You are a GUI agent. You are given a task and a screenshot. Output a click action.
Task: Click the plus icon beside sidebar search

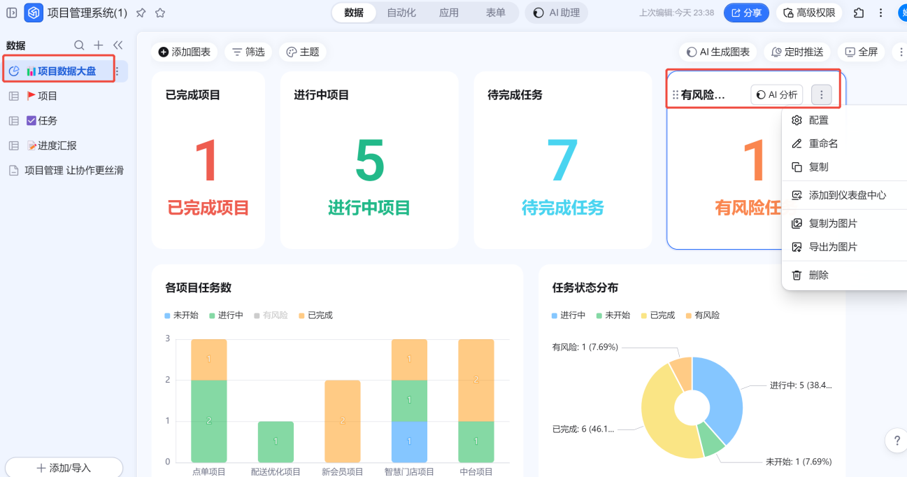point(99,45)
